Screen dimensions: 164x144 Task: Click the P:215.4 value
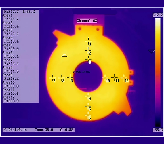11,26
